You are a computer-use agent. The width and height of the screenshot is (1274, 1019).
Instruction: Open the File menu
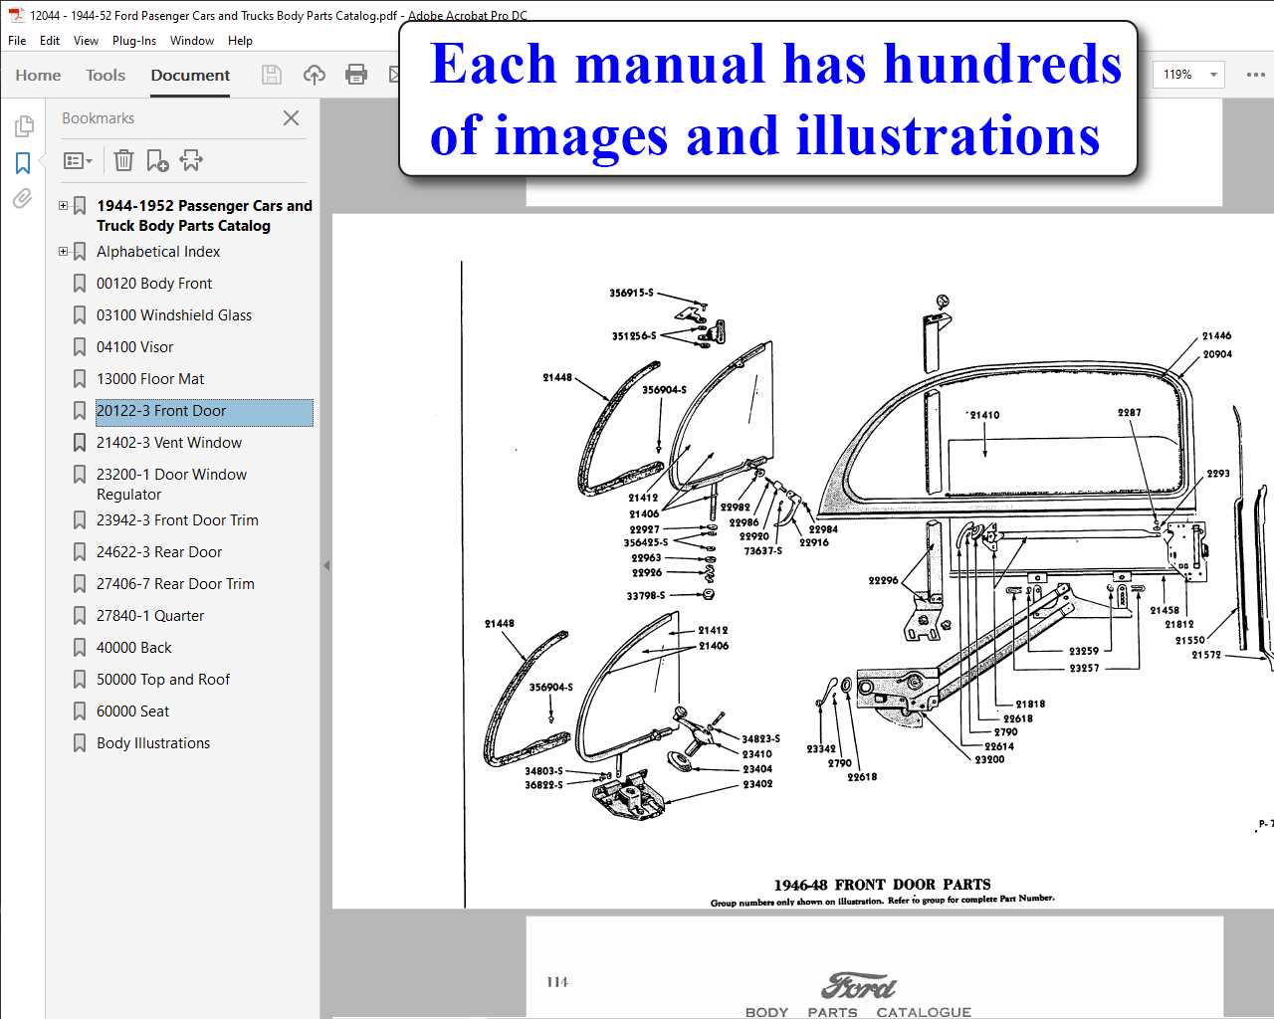(x=17, y=41)
